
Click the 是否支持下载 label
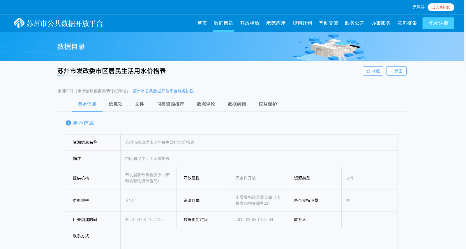pos(306,200)
